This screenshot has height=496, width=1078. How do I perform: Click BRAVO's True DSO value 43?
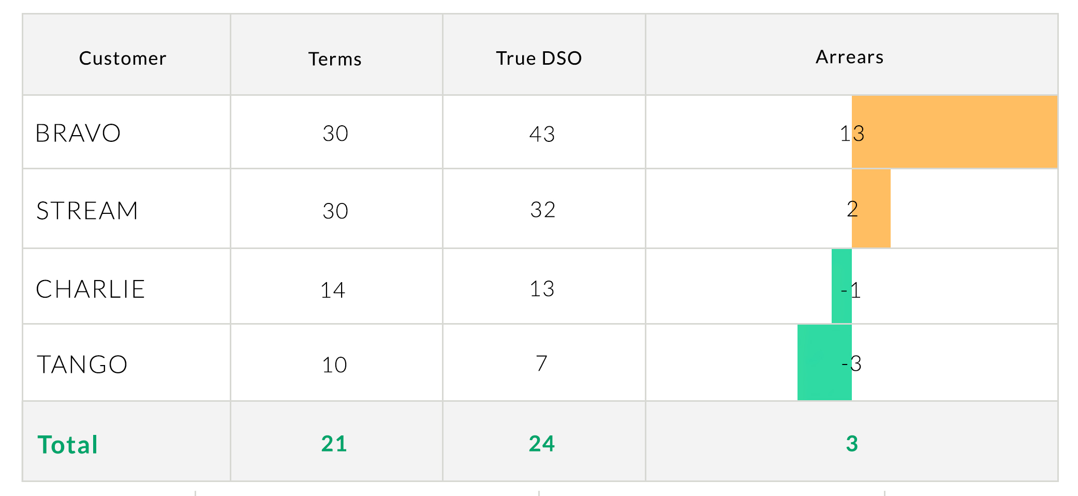tap(542, 134)
